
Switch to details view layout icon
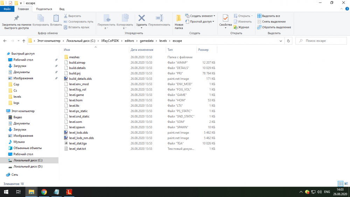pos(341,184)
